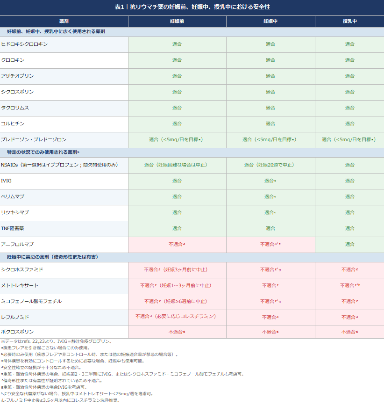Click footnote レフルノミド中止後≤3.5ヶ月以内

point(60,400)
